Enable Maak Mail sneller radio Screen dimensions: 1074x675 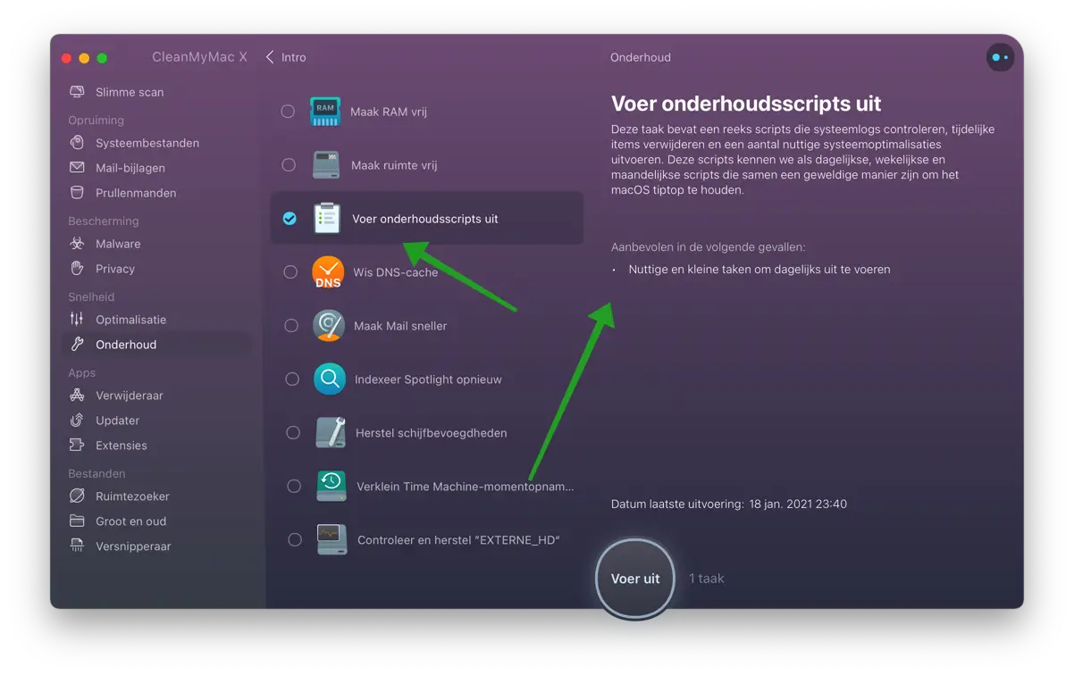(291, 326)
